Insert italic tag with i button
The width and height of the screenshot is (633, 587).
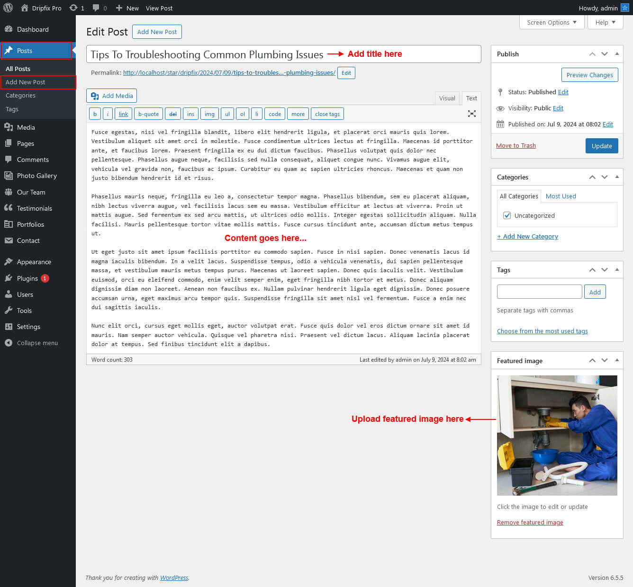(108, 114)
